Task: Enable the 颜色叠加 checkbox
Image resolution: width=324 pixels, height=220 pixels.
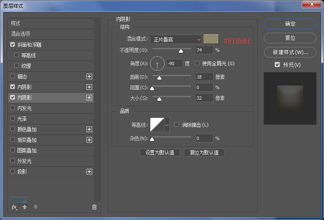Action: click(12, 129)
